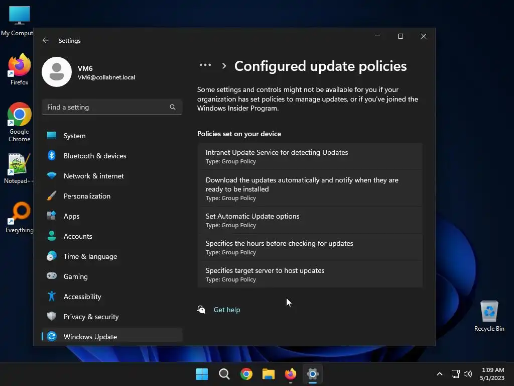This screenshot has height=386, width=514.
Task: Click the Time & language clock icon
Action: (52, 256)
